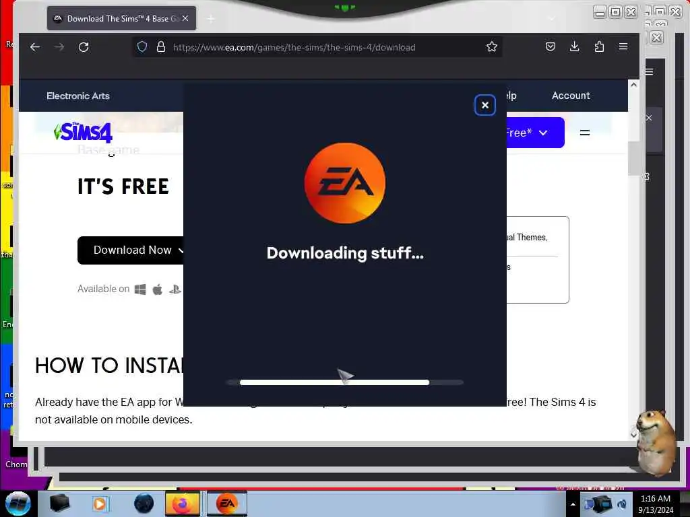This screenshot has height=517, width=690.
Task: Open the Firefox downloads panel
Action: pyautogui.click(x=574, y=46)
